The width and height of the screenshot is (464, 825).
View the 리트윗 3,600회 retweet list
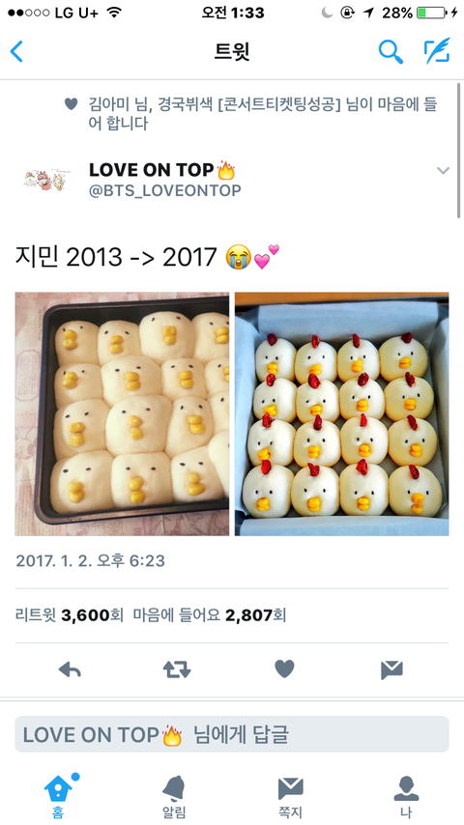pos(69,614)
